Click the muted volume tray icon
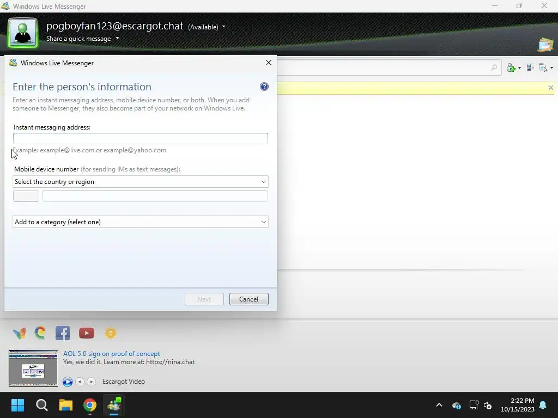This screenshot has height=418, width=558. tap(488, 405)
